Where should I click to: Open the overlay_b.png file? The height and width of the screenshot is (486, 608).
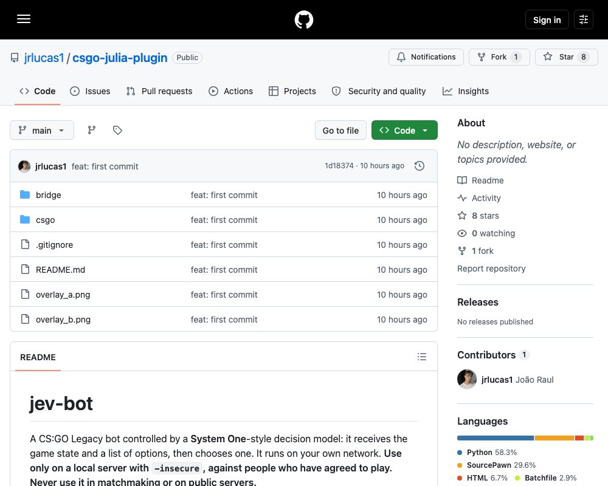pyautogui.click(x=63, y=320)
